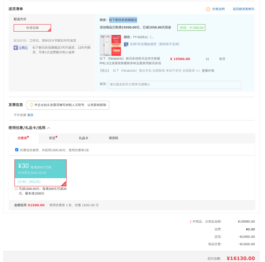Open 支持7天无理由退货 link
This screenshot has width=265, height=262.
pyautogui.click(x=155, y=44)
